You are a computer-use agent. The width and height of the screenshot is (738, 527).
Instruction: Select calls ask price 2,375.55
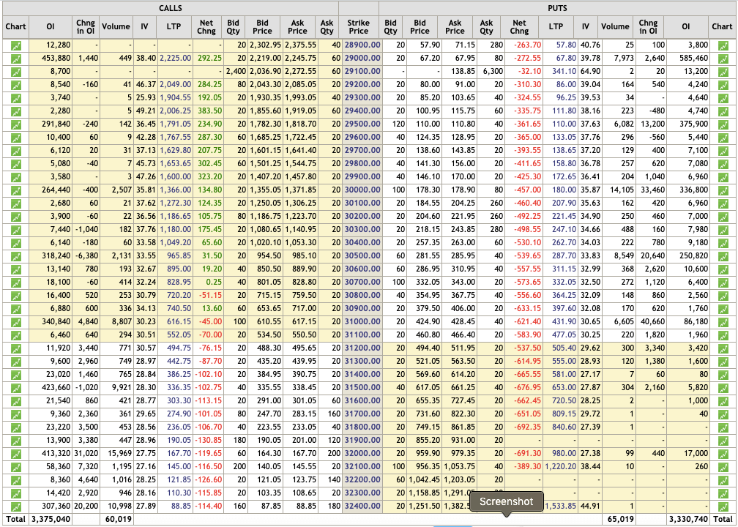[300, 46]
